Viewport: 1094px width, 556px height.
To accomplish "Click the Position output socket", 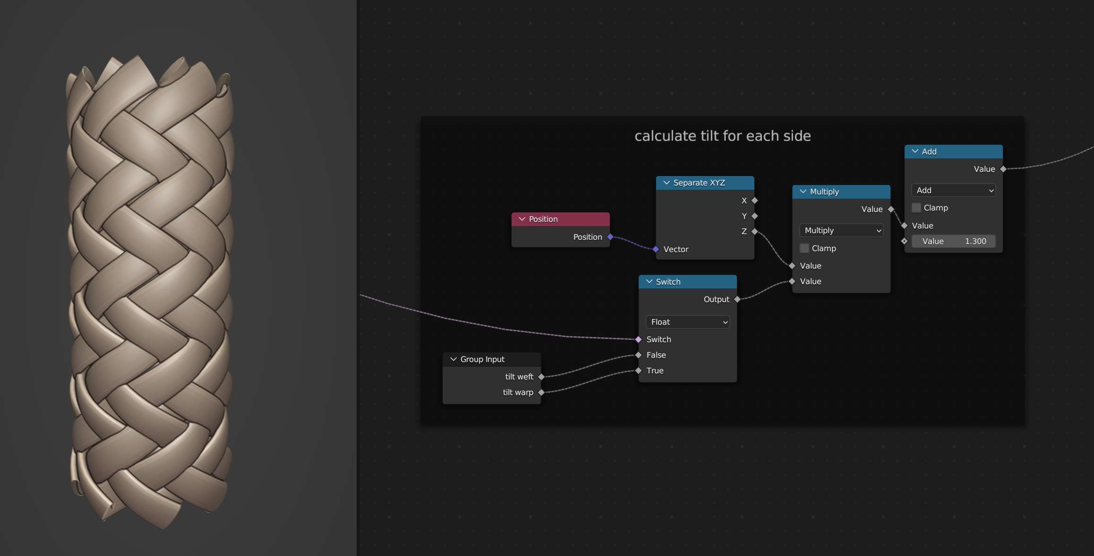I will tap(610, 237).
